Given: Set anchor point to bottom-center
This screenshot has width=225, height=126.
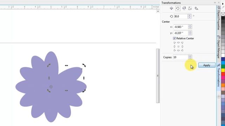Looking at the screenshot, I should pos(178,50).
